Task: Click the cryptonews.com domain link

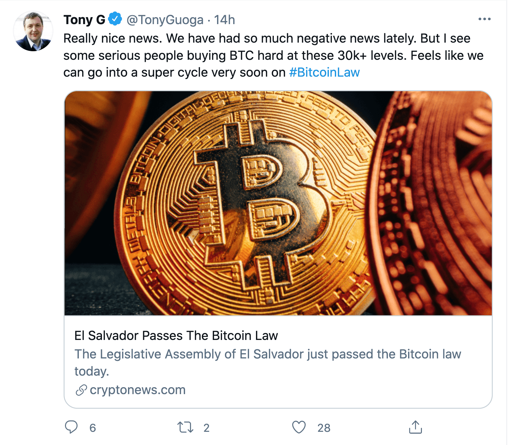Action: click(x=138, y=390)
